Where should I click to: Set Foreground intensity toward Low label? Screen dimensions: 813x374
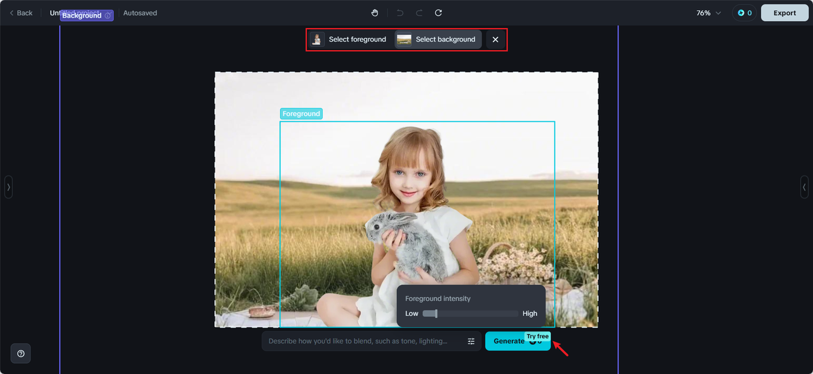pos(412,314)
